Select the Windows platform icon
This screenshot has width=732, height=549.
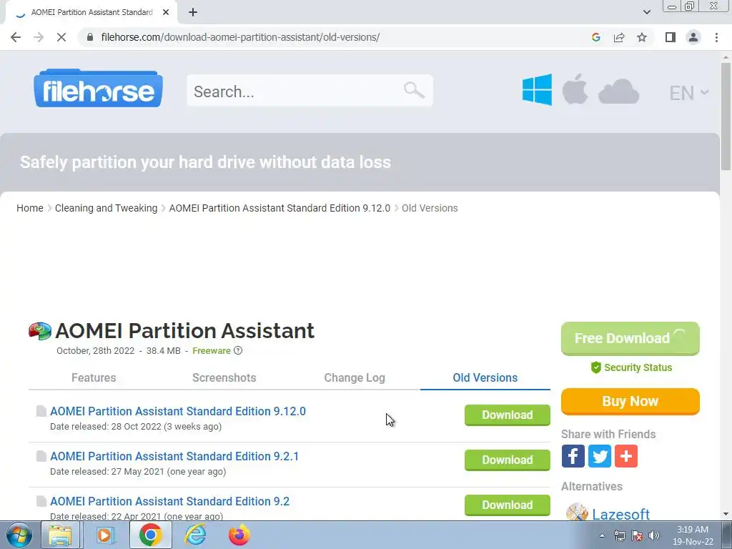pos(537,89)
